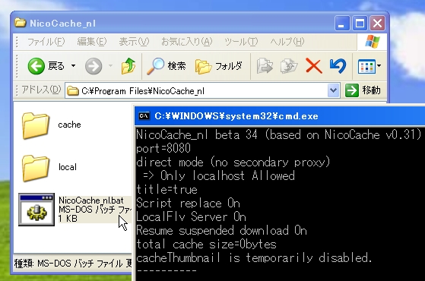Click the アドレス(D) label
The image size is (425, 281).
click(41, 90)
